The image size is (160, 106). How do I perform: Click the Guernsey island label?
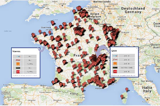[x=46, y=28]
